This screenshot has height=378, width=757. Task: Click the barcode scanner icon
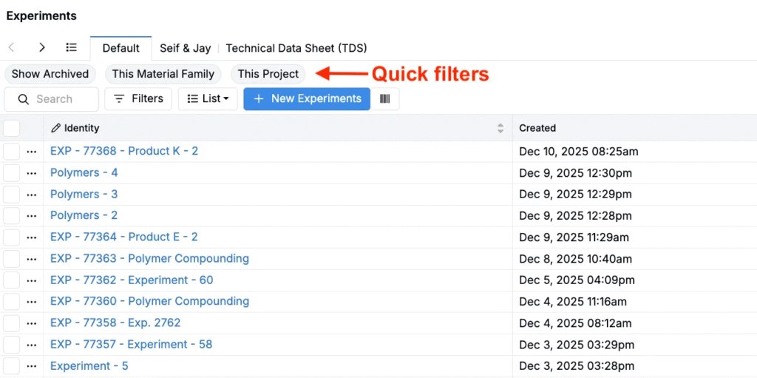click(x=384, y=99)
